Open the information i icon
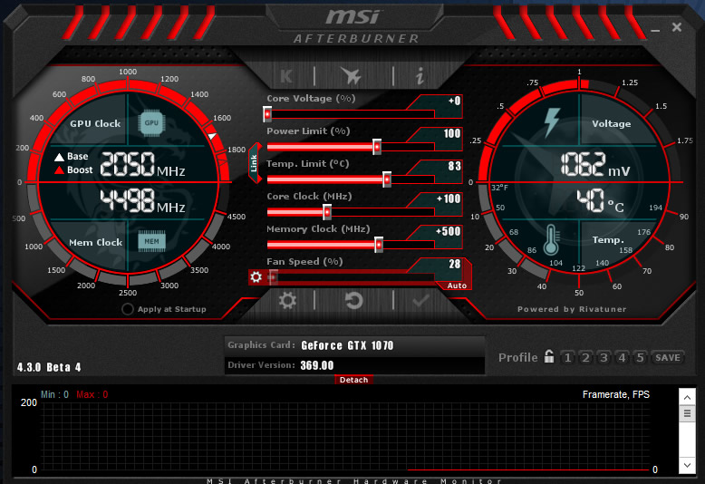 [420, 75]
